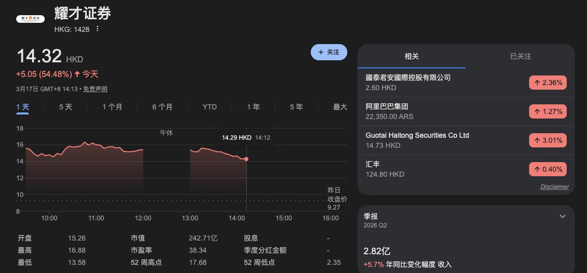Viewport: 587px width, 273px height.
Task: Expand the 季报 quarterly report chevron
Action: click(x=562, y=216)
